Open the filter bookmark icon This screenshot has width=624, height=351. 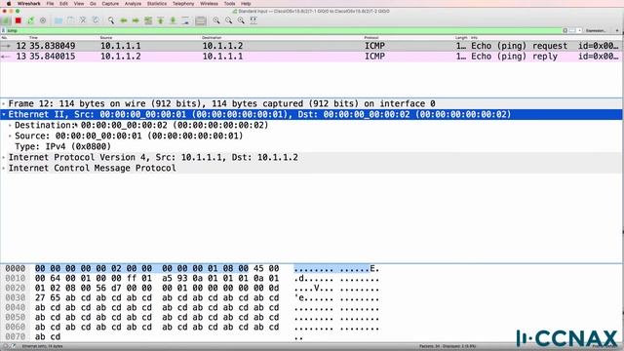(x=3, y=30)
